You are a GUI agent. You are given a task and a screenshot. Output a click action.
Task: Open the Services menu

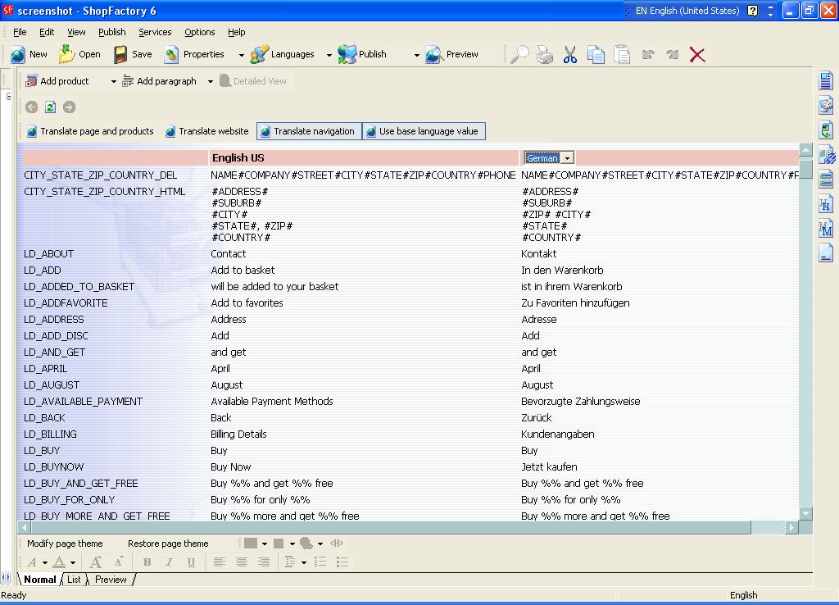click(155, 32)
